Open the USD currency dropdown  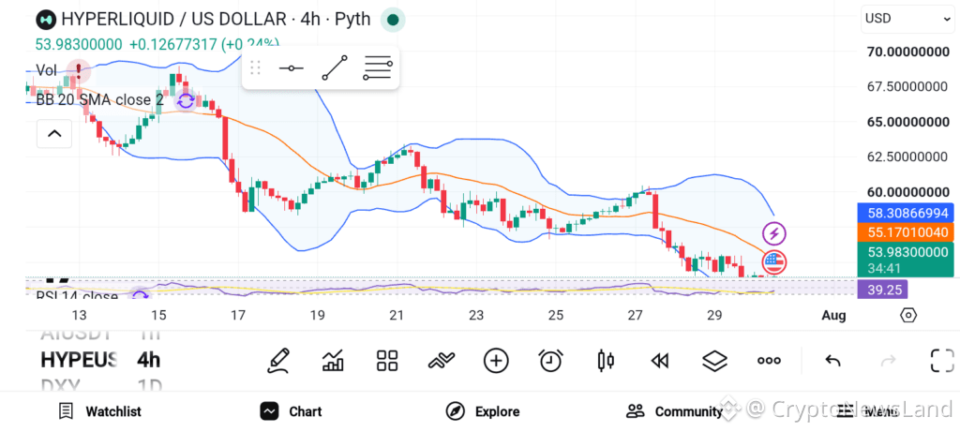[907, 19]
